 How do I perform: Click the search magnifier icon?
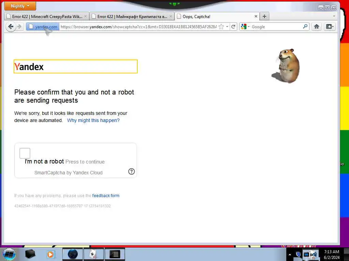click(305, 27)
